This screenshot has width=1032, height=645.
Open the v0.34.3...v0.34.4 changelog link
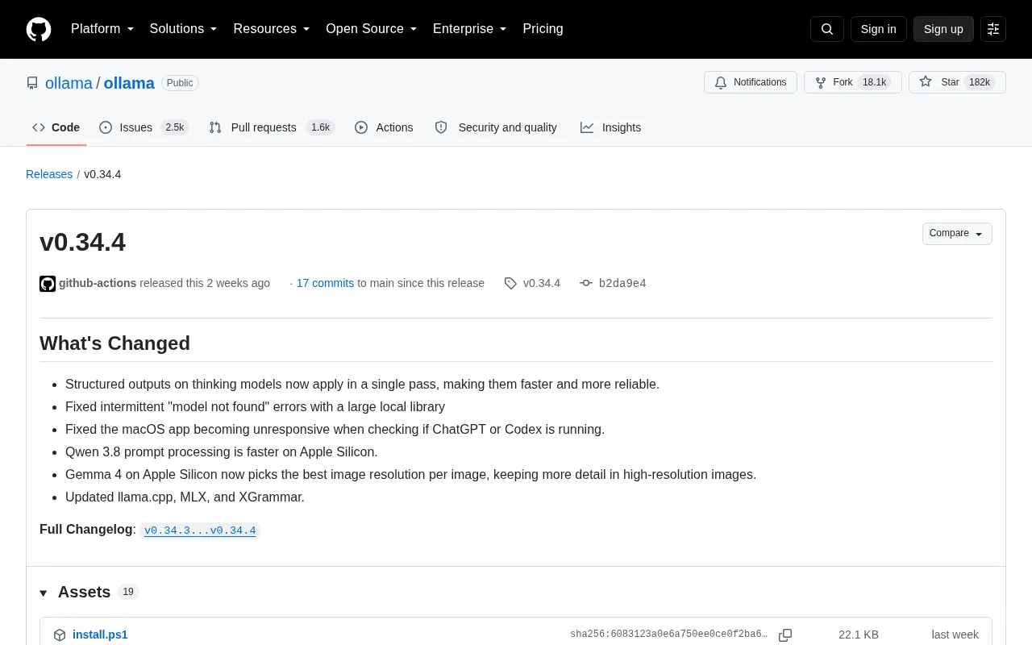[x=200, y=531]
